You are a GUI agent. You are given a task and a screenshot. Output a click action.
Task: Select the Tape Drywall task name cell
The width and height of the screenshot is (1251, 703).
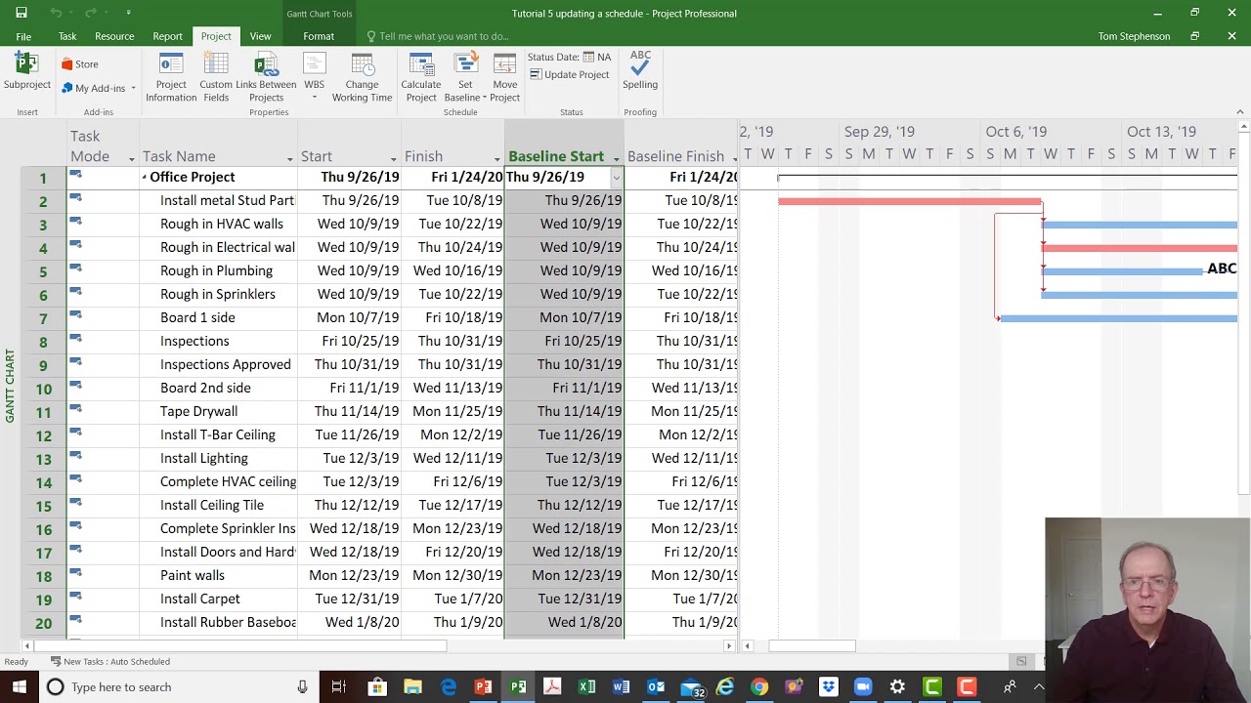pos(218,411)
